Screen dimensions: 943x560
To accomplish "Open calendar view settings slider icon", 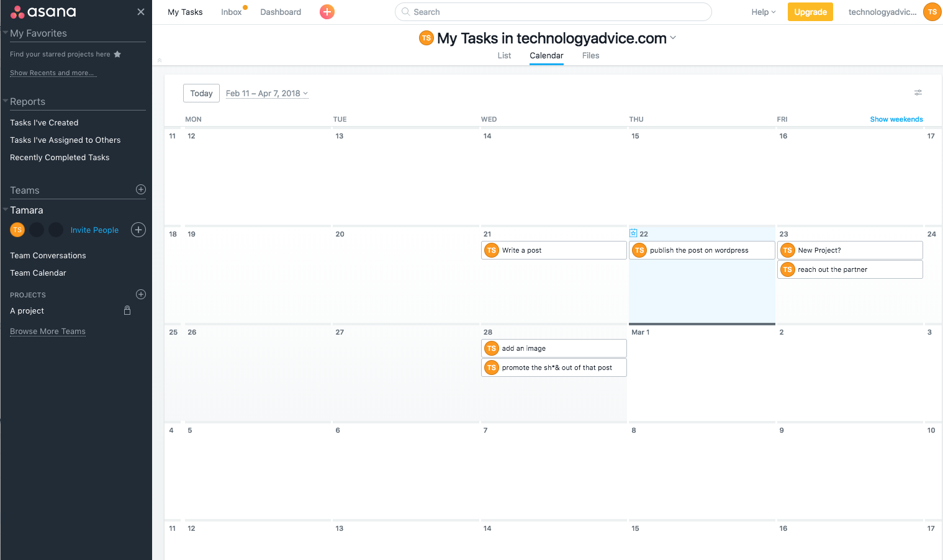I will [918, 93].
